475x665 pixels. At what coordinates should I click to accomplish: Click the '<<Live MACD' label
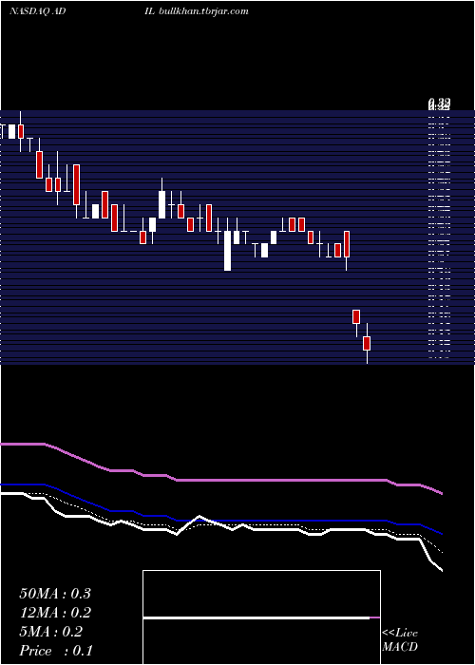[400, 640]
